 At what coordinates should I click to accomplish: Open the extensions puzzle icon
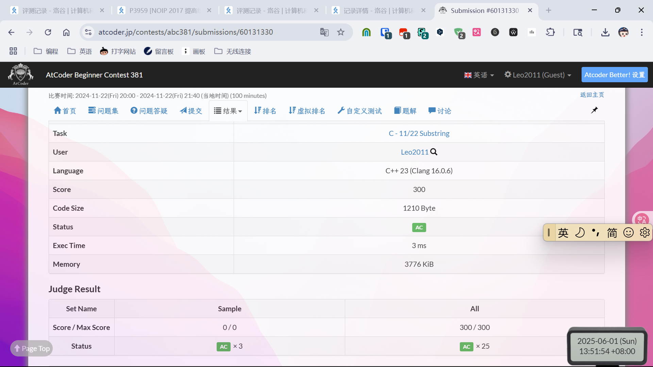point(550,32)
